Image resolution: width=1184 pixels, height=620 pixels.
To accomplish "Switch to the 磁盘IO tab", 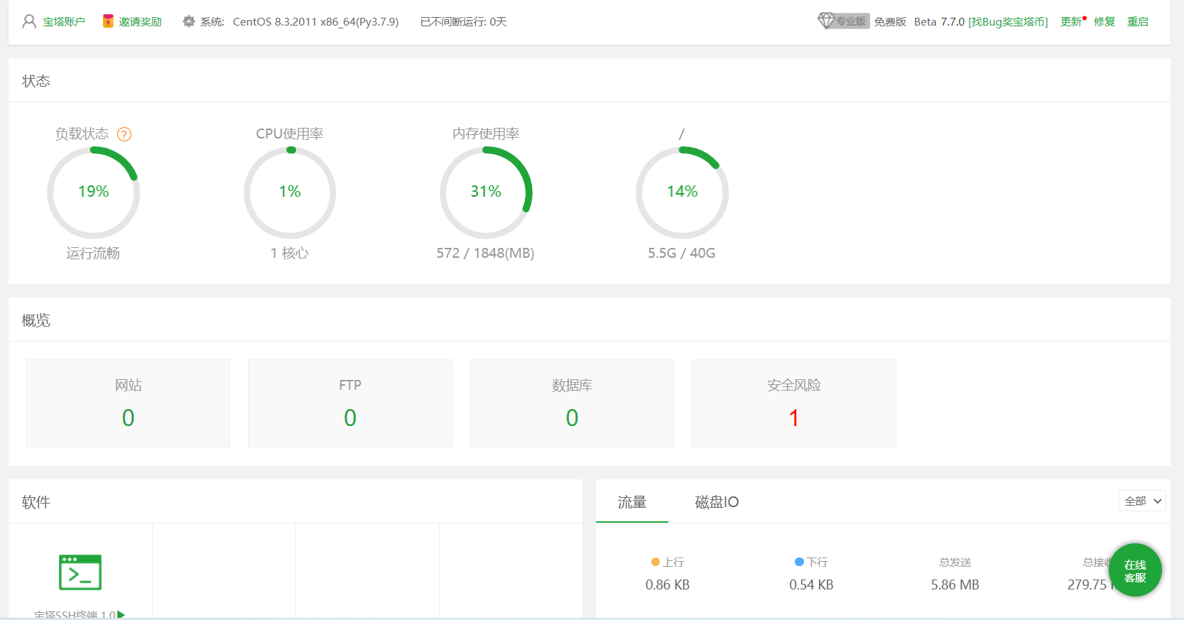I will tap(716, 502).
